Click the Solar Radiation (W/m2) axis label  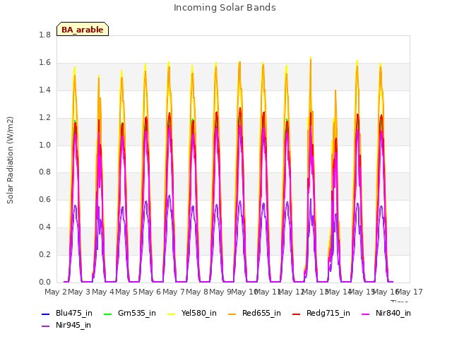pyautogui.click(x=10, y=160)
